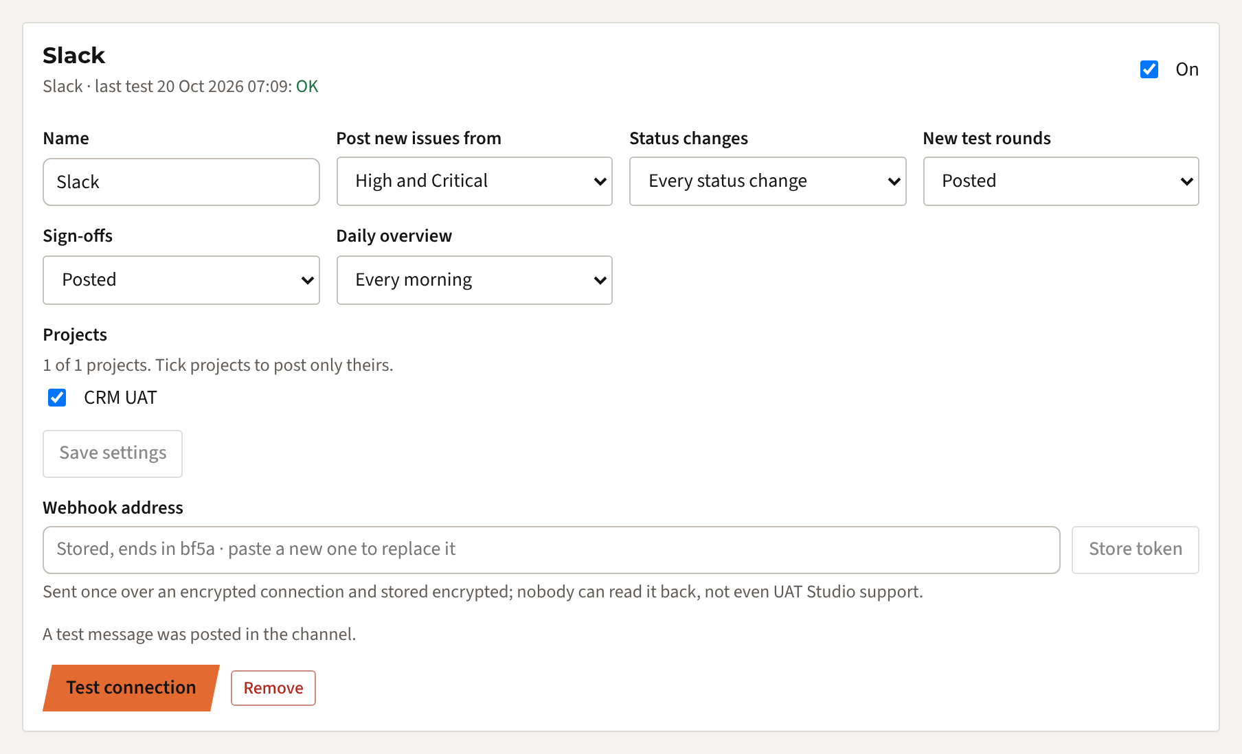Open the Sign-offs dropdown
This screenshot has width=1242, height=754.
pyautogui.click(x=181, y=280)
